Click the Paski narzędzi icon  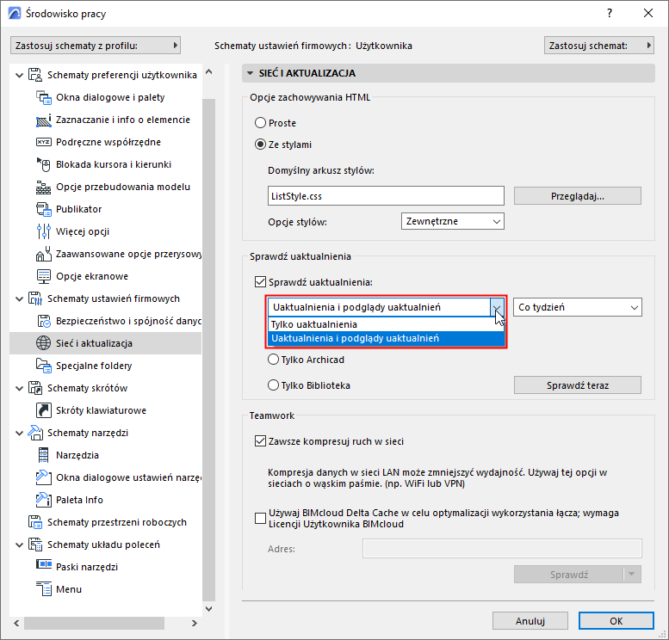pyautogui.click(x=44, y=564)
